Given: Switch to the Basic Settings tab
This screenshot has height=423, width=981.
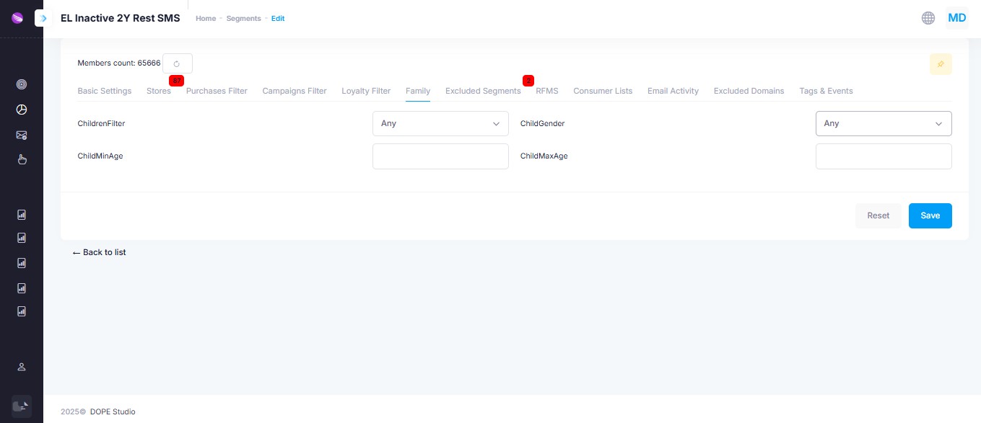Looking at the screenshot, I should [105, 91].
